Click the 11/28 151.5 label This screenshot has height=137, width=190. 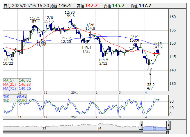tap(41, 43)
